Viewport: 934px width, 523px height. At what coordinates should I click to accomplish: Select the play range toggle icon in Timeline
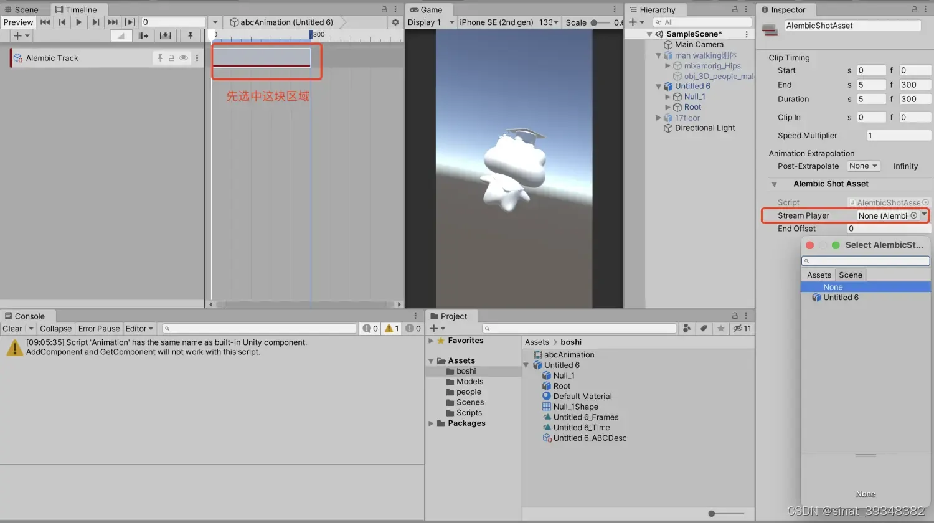pyautogui.click(x=130, y=22)
